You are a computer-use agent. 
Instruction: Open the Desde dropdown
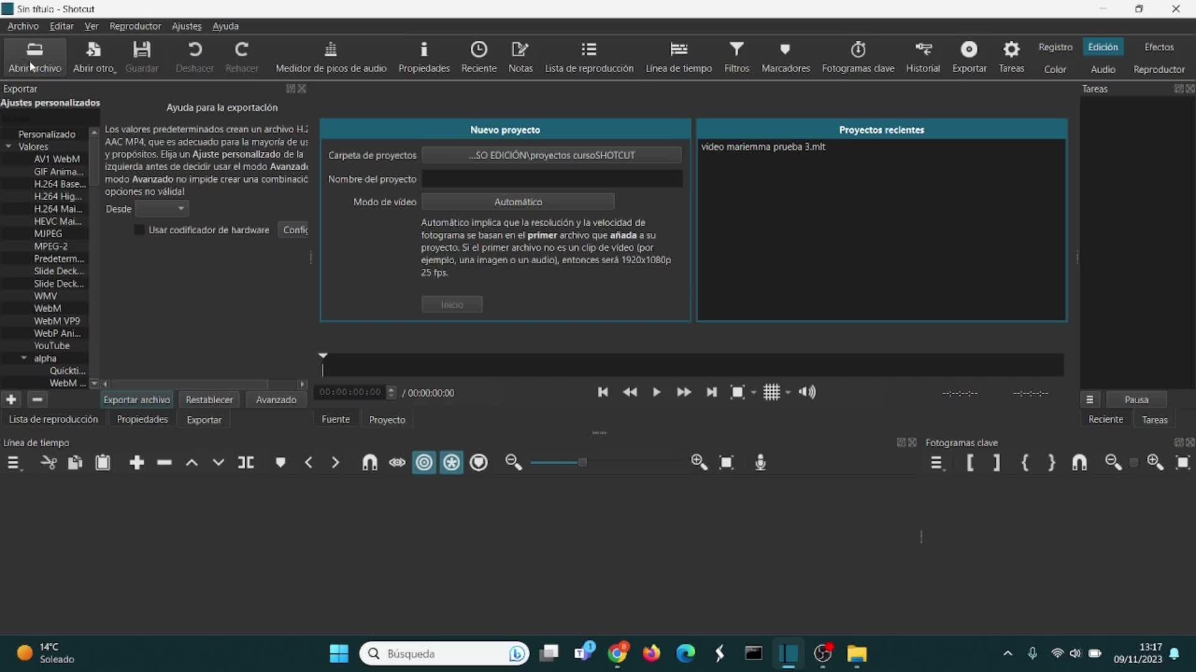pyautogui.click(x=162, y=209)
